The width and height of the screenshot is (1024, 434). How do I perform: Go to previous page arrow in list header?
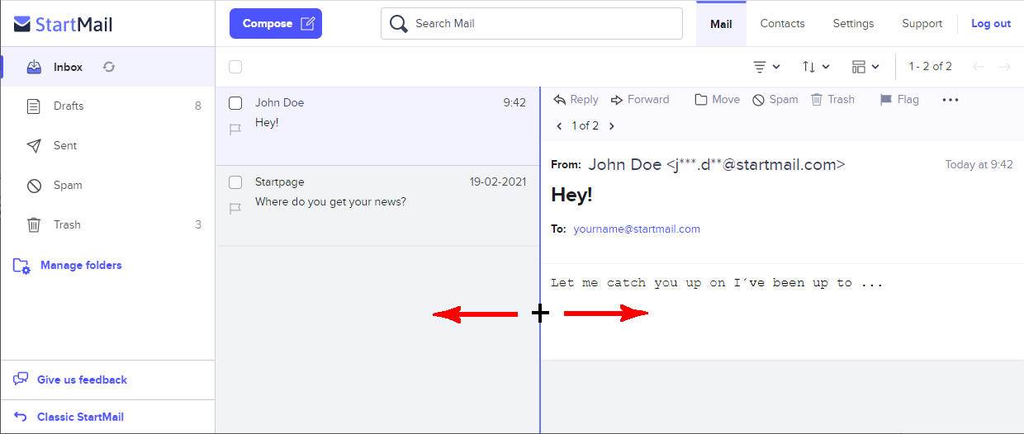[x=979, y=67]
